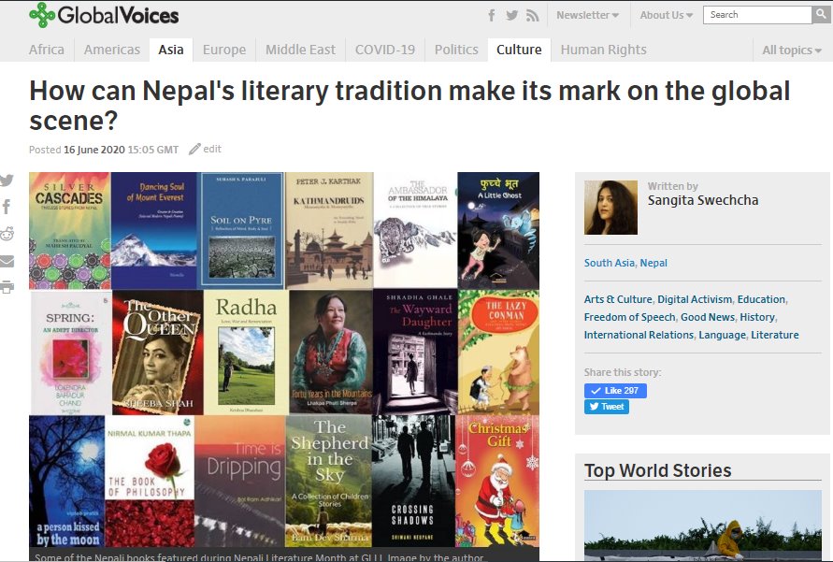The height and width of the screenshot is (562, 833).
Task: Share via Twitter in the left sidebar
Action: (7, 180)
